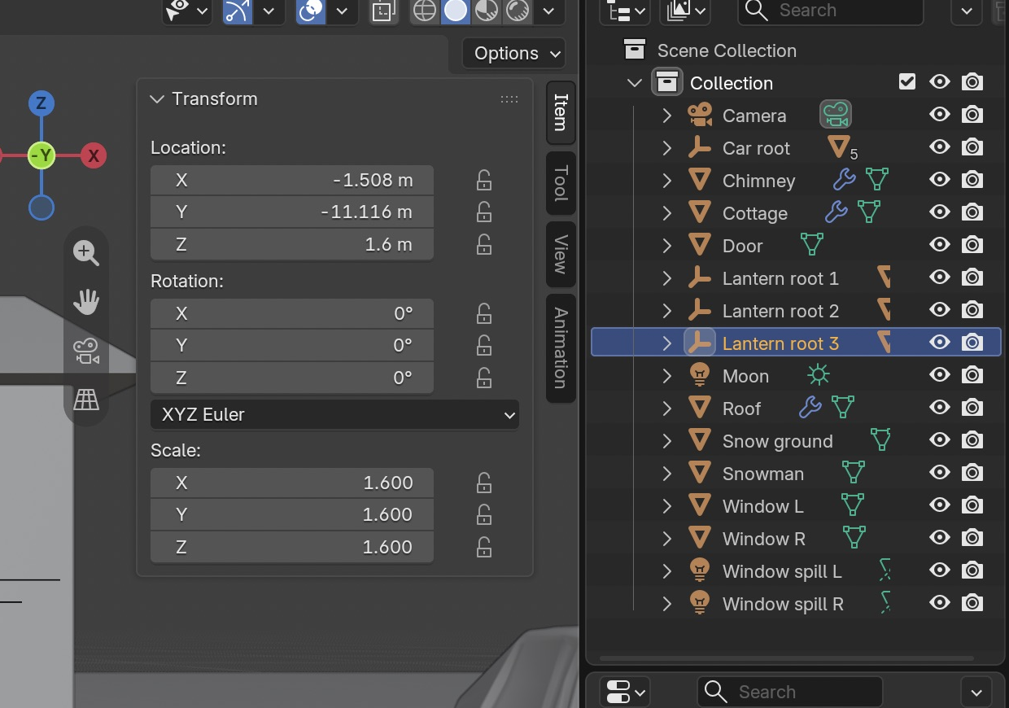This screenshot has width=1009, height=708.
Task: Lock Rotation Z padlock toggle
Action: pyautogui.click(x=483, y=378)
